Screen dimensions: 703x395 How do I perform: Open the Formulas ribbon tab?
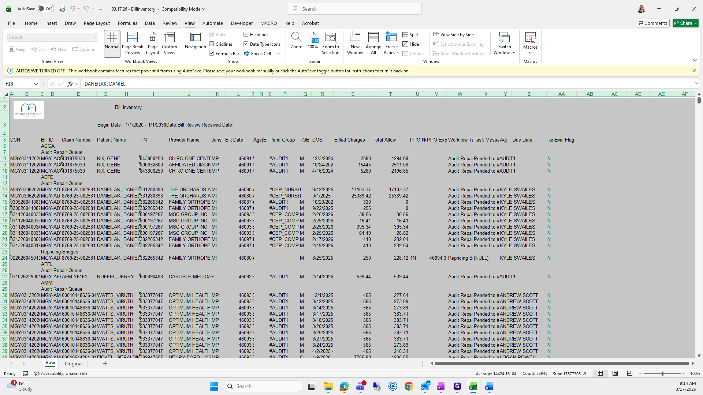coord(127,23)
